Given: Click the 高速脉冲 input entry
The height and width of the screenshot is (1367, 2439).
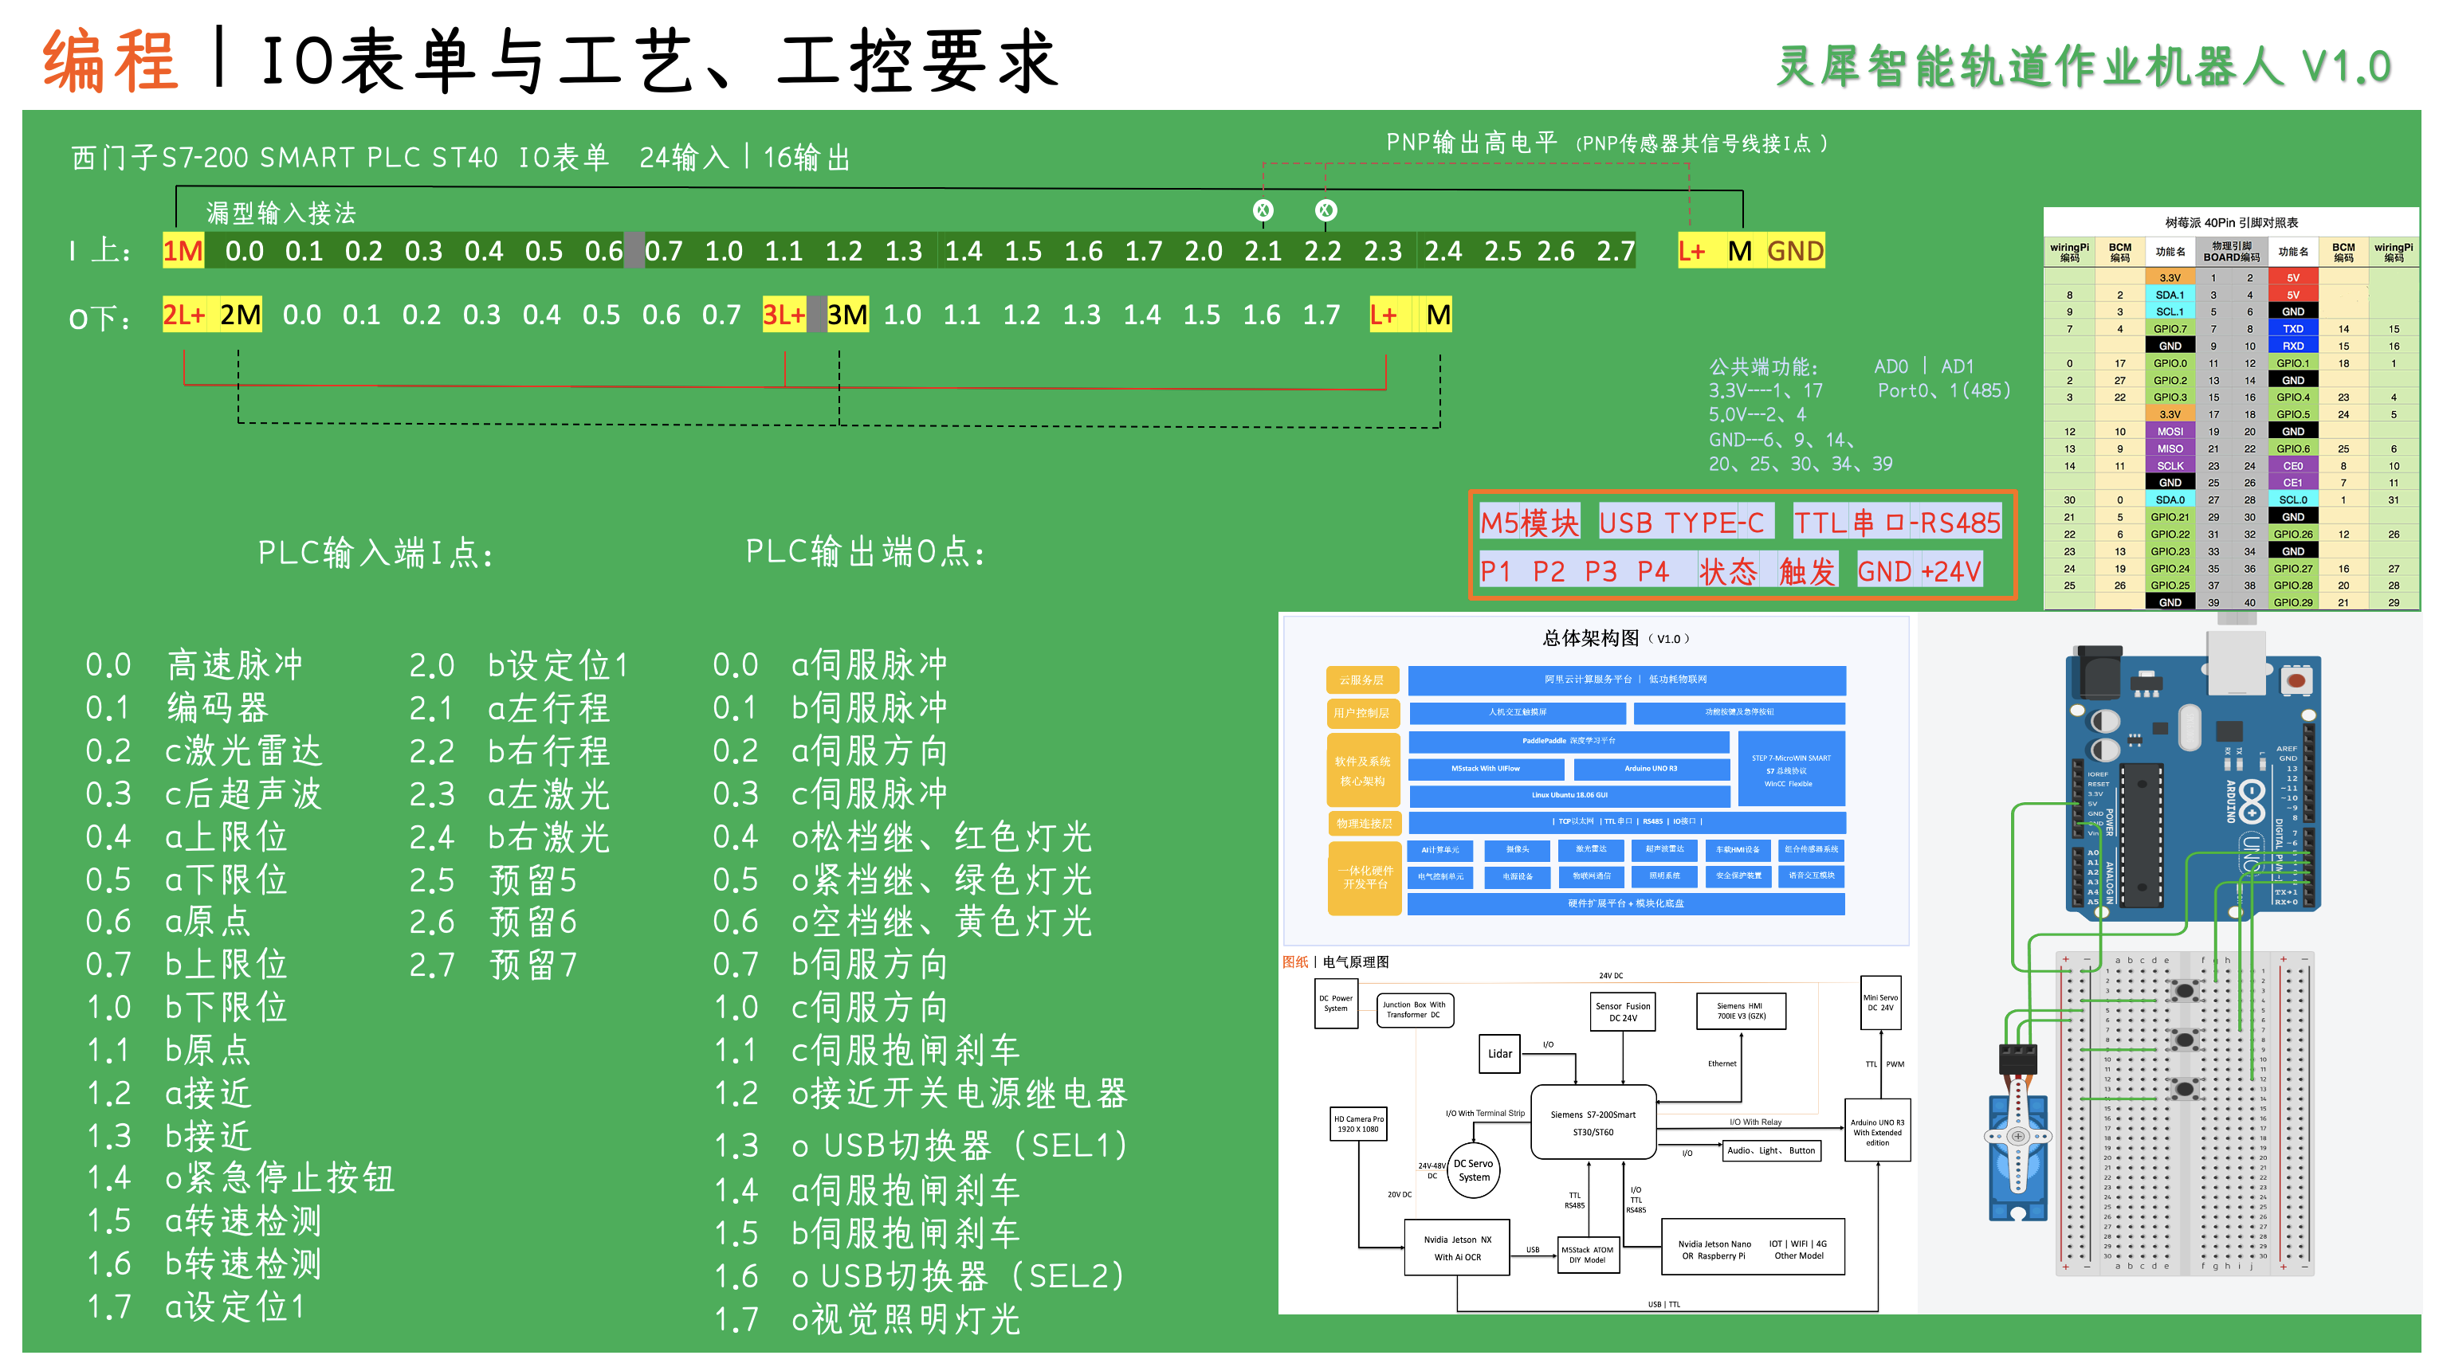Looking at the screenshot, I should click(x=235, y=664).
